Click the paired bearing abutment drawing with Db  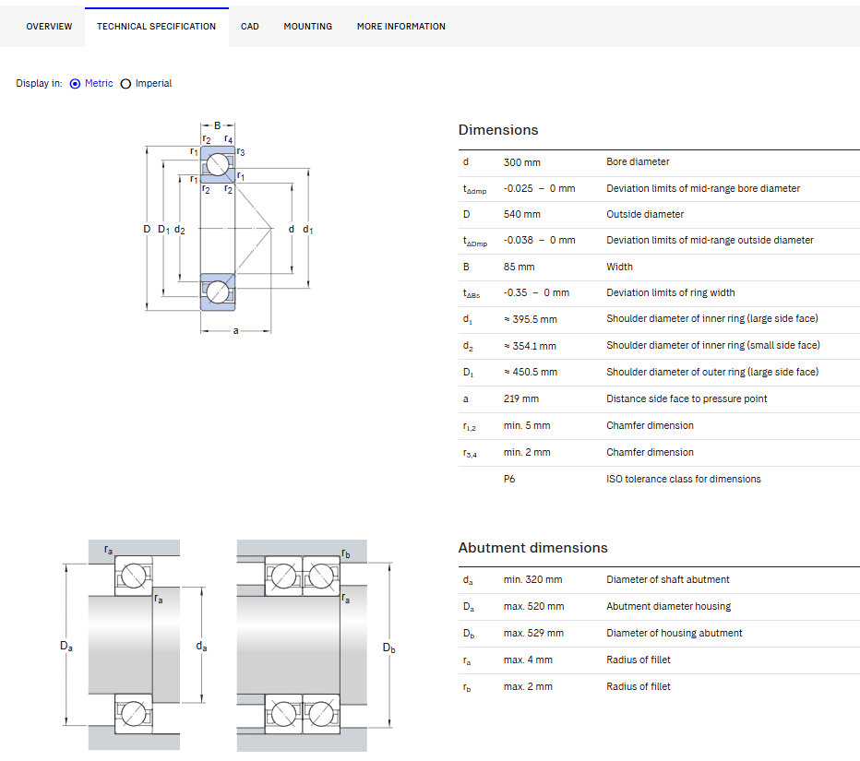click(x=316, y=645)
